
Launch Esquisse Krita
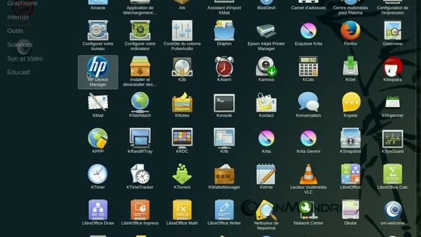pos(309,33)
